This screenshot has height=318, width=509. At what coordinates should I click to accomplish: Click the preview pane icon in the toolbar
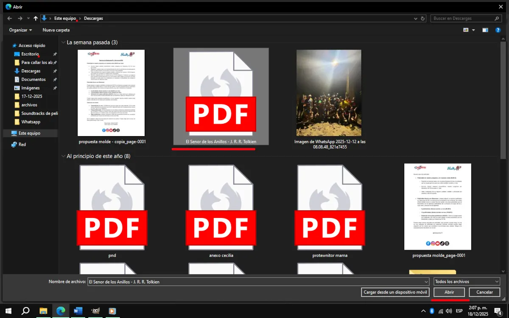click(485, 30)
